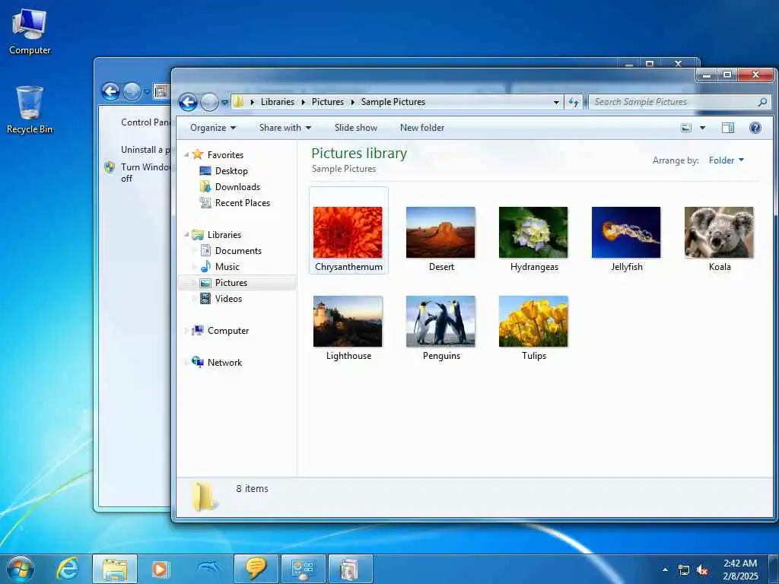This screenshot has width=779, height=584.
Task: Show hidden icons in system tray
Action: (x=665, y=570)
